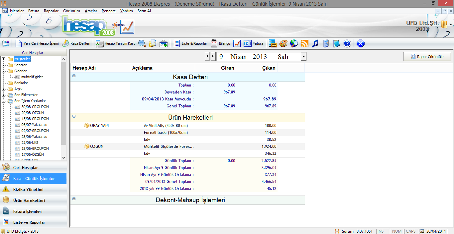Open the Yardım menu
Screen dimensions: 454x234
click(127, 11)
